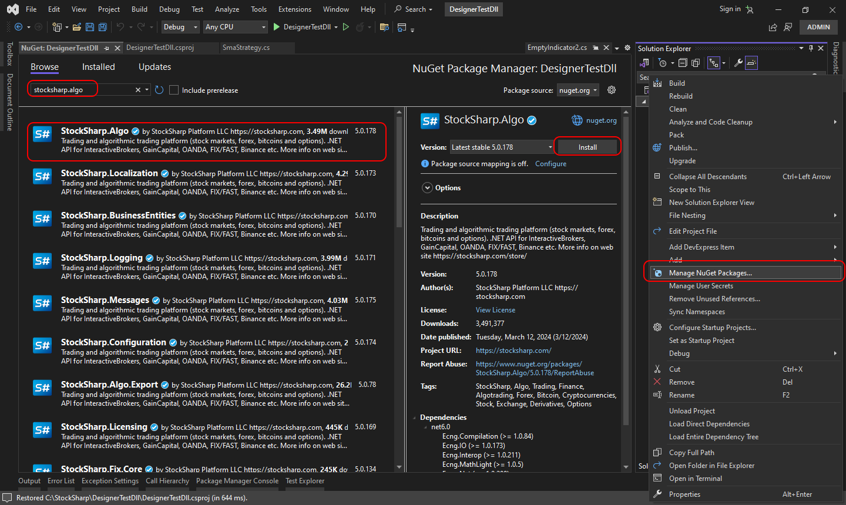Click the Redo arrow icon
Image resolution: width=846 pixels, height=505 pixels.
coord(141,27)
